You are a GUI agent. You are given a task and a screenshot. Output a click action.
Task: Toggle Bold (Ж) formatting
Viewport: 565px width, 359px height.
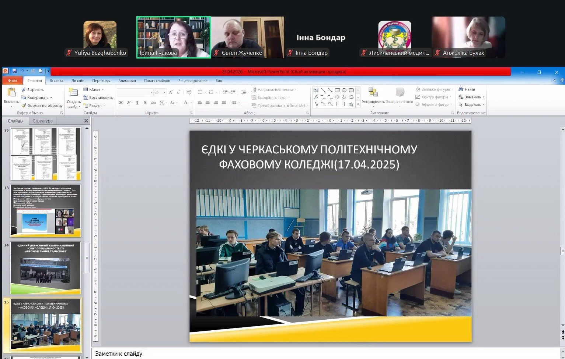tap(121, 103)
